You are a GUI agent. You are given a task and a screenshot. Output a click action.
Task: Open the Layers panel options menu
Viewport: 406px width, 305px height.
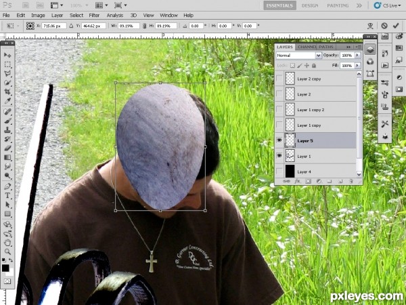pyautogui.click(x=359, y=47)
